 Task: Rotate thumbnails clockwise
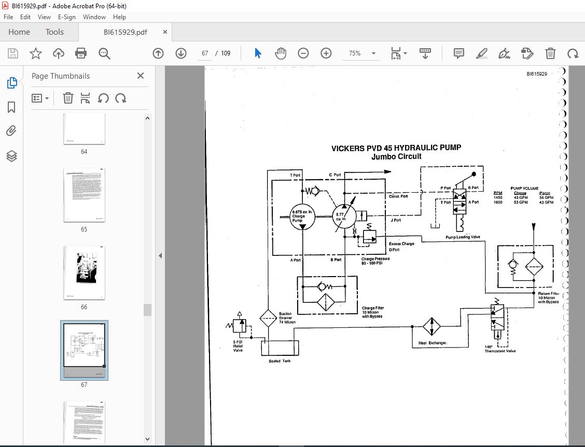pyautogui.click(x=121, y=98)
